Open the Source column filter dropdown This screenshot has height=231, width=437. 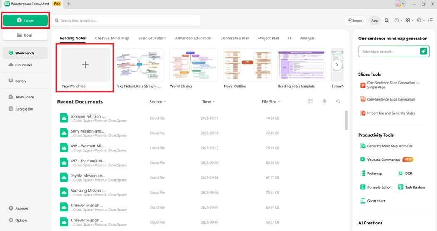point(157,102)
